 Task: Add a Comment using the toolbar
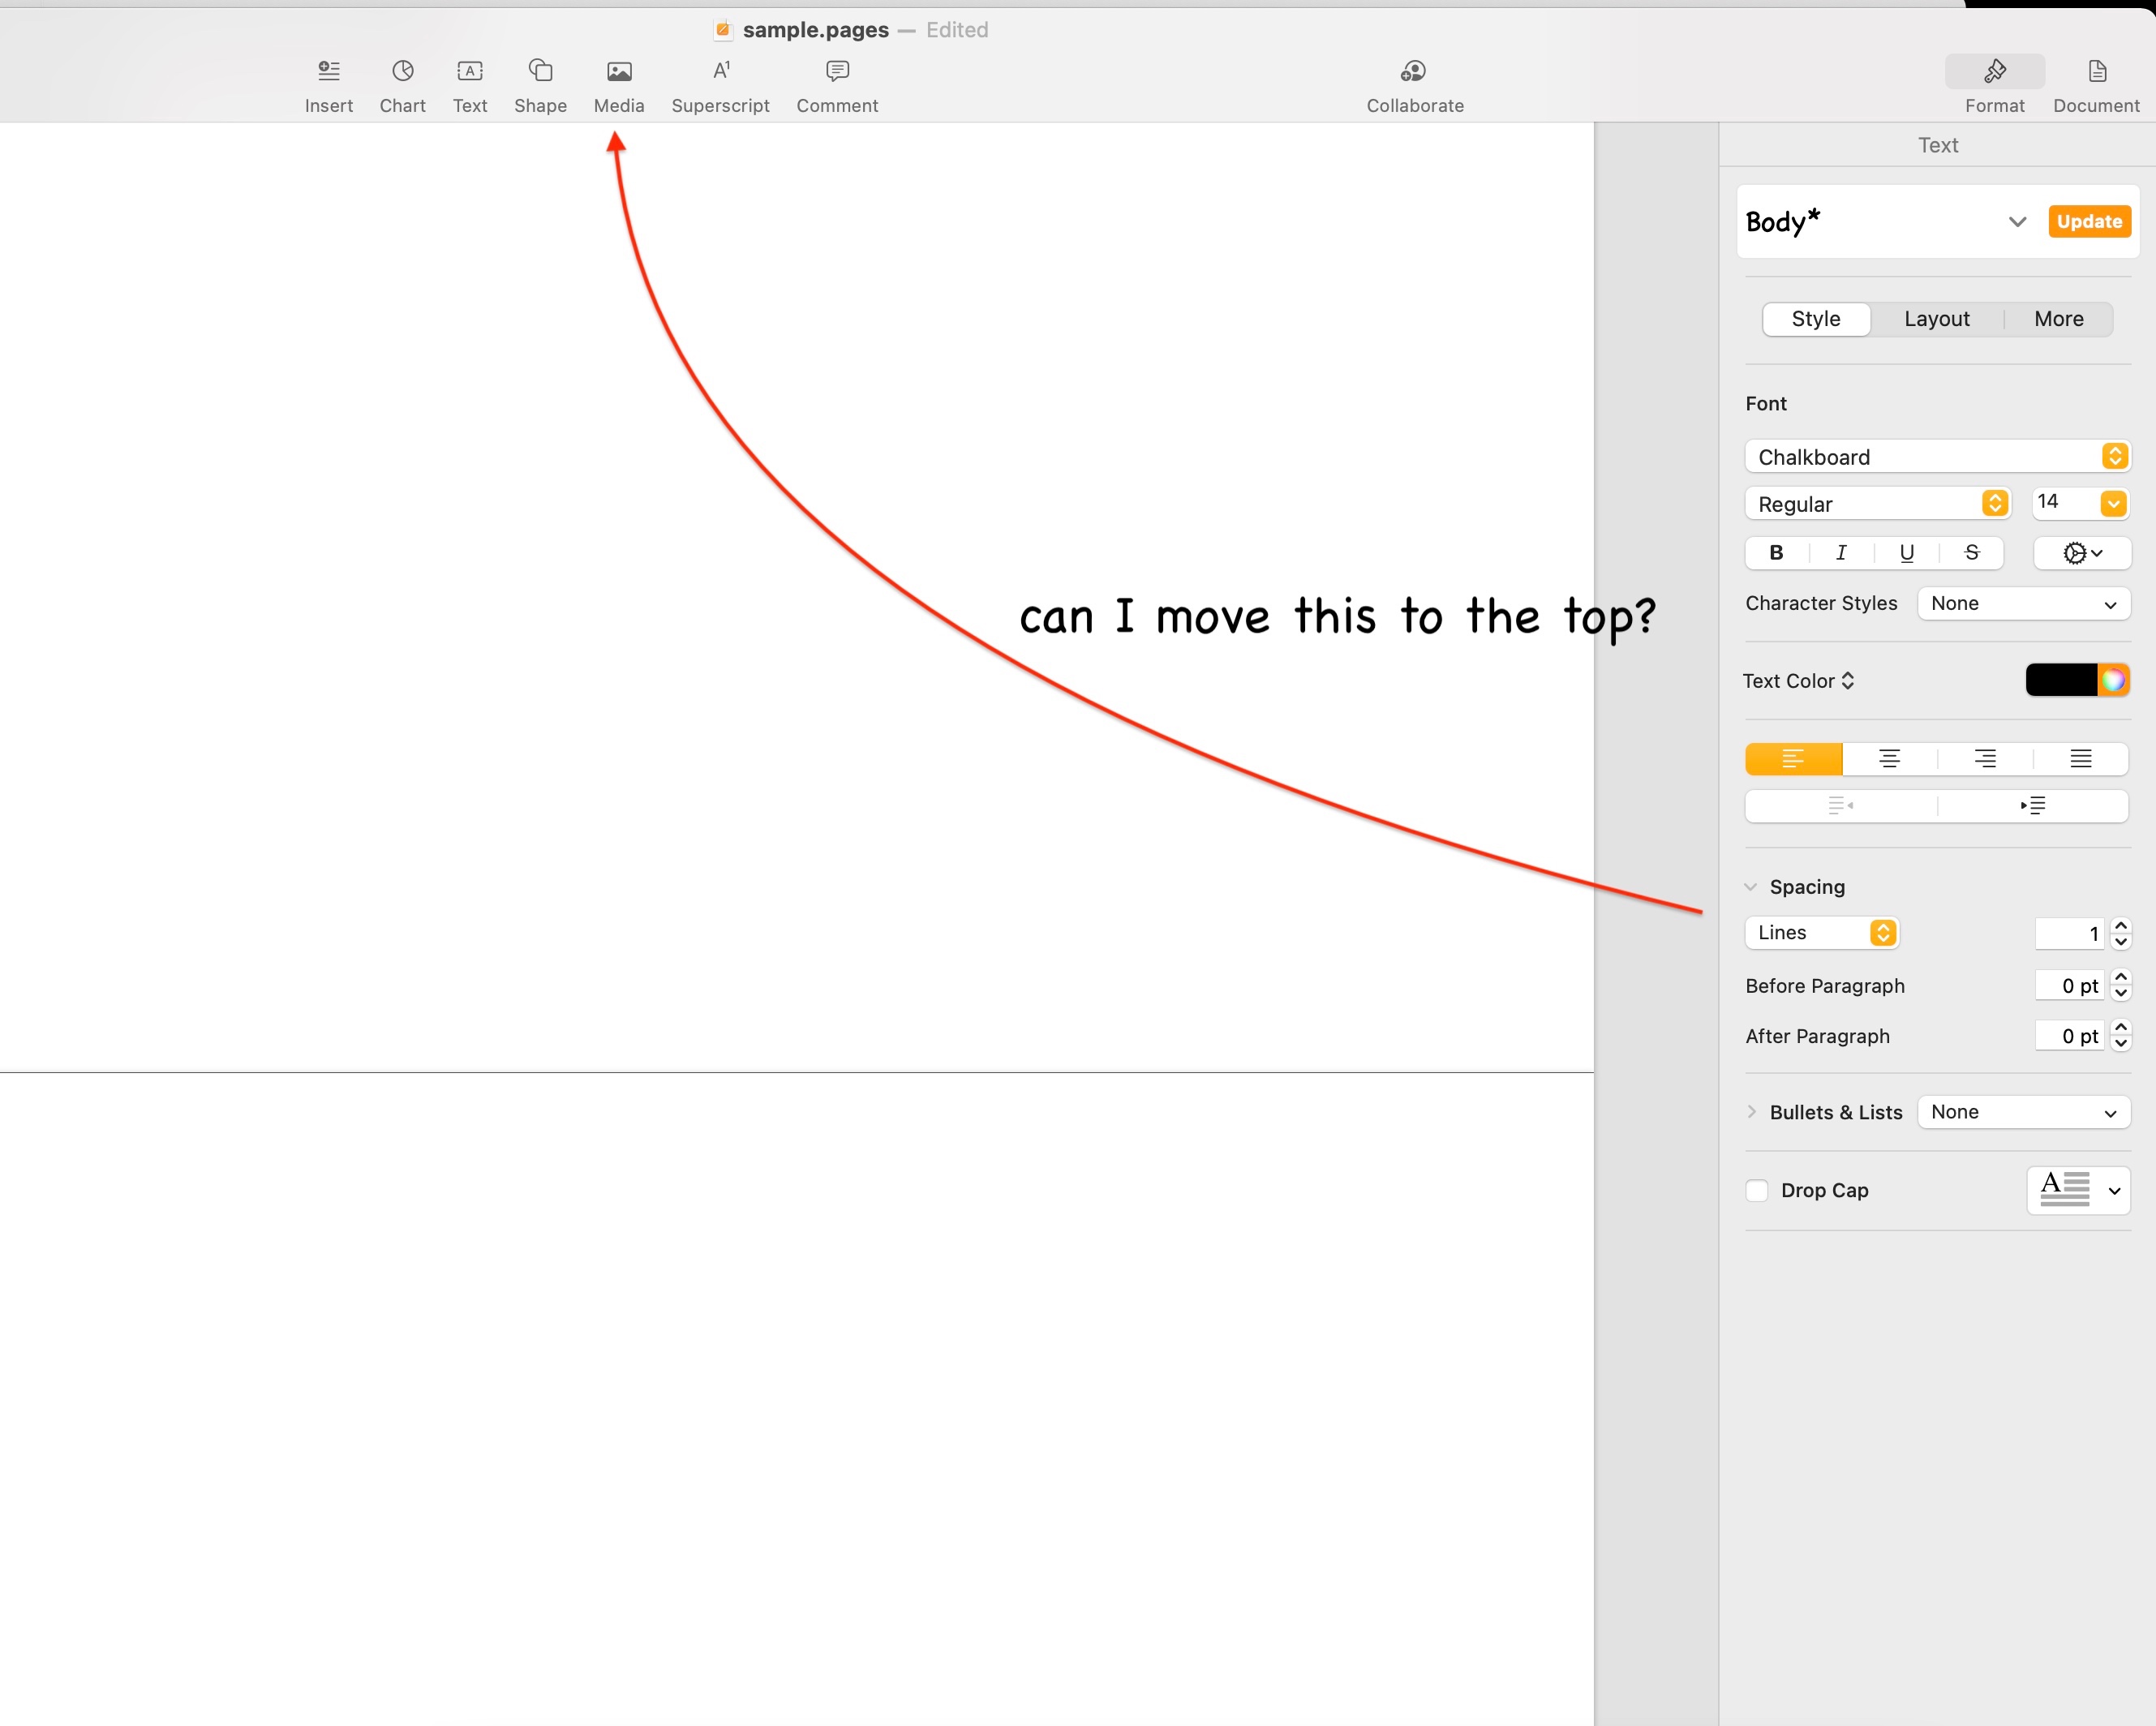coord(837,84)
